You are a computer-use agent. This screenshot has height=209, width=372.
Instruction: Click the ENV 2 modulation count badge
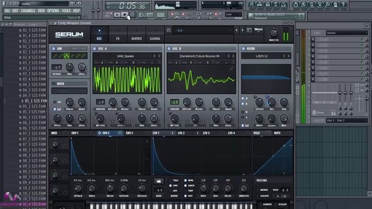(120, 133)
